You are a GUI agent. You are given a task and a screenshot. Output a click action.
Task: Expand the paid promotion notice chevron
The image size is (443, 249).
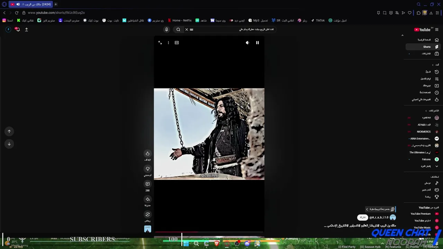tap(367, 209)
